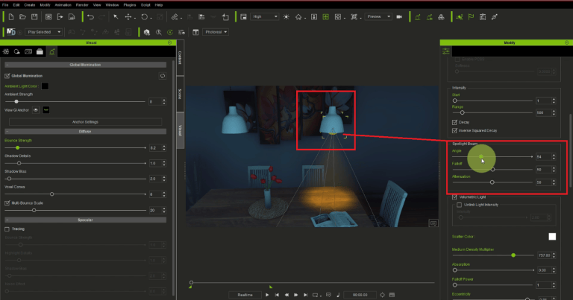Choose the Select arrow tool

pyautogui.click(x=116, y=17)
